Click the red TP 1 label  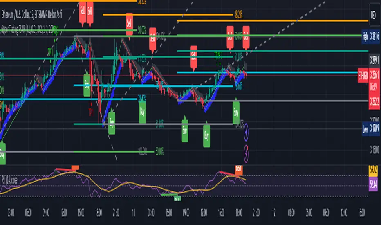coord(91,112)
